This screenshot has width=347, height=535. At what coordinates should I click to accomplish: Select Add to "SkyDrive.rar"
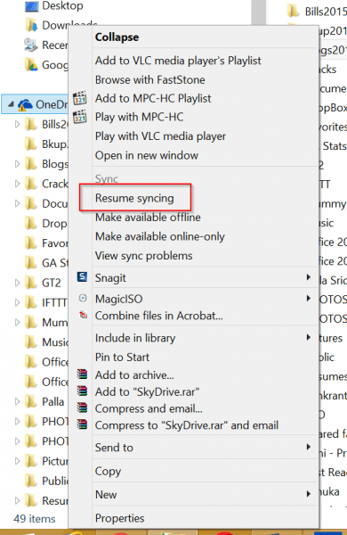(x=147, y=391)
